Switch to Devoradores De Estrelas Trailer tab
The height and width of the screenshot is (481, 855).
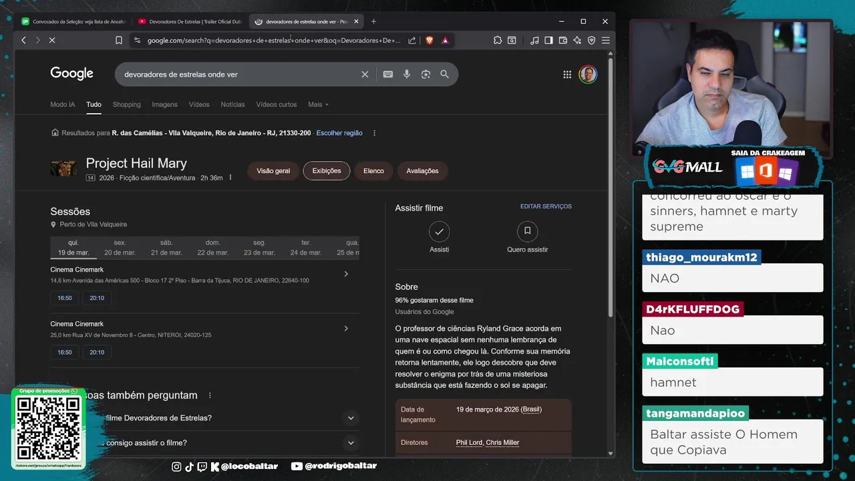190,21
